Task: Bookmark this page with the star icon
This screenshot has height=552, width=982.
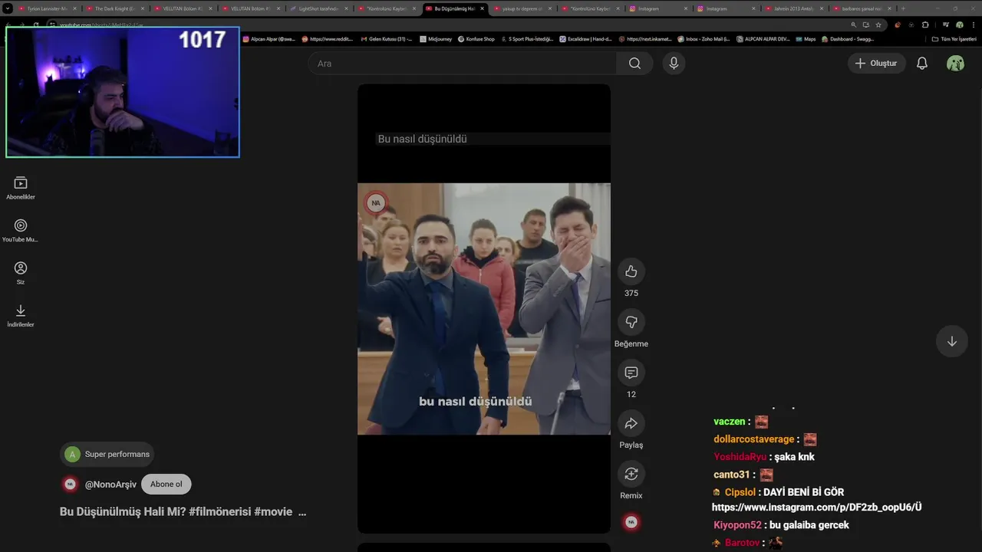Action: (x=878, y=25)
